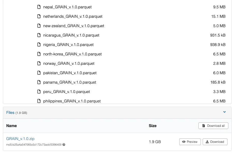Click the file icon beside new-zealand_GRAIN_v.1.0.parquet
Screen dimensions: 238x155
pos(39,26)
